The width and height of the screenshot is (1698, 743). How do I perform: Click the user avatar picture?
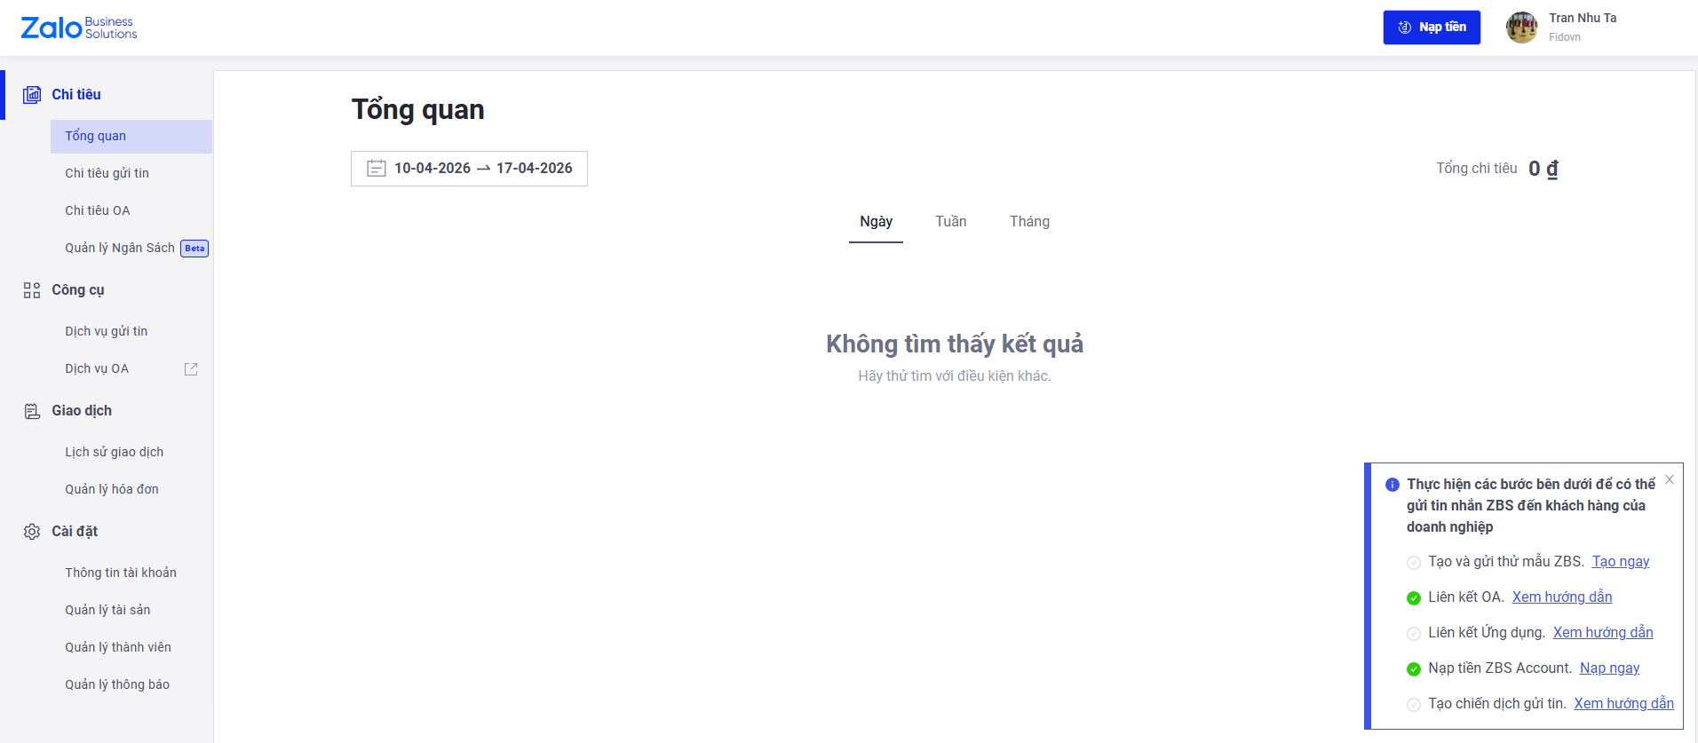click(x=1522, y=28)
